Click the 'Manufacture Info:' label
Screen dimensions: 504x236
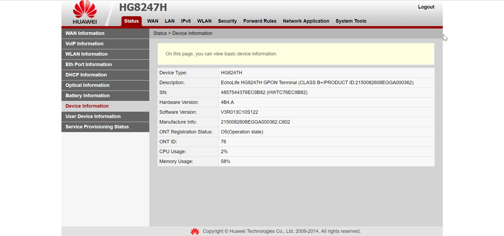[x=178, y=122]
